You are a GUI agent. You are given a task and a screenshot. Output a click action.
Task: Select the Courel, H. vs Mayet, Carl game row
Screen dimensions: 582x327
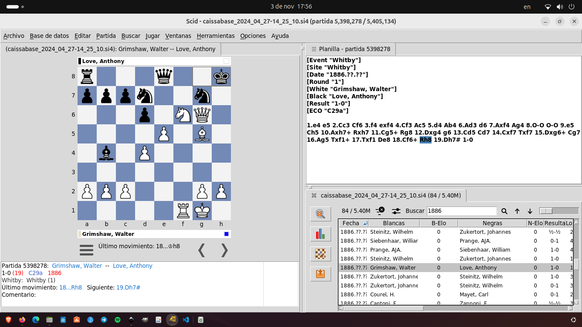456,295
